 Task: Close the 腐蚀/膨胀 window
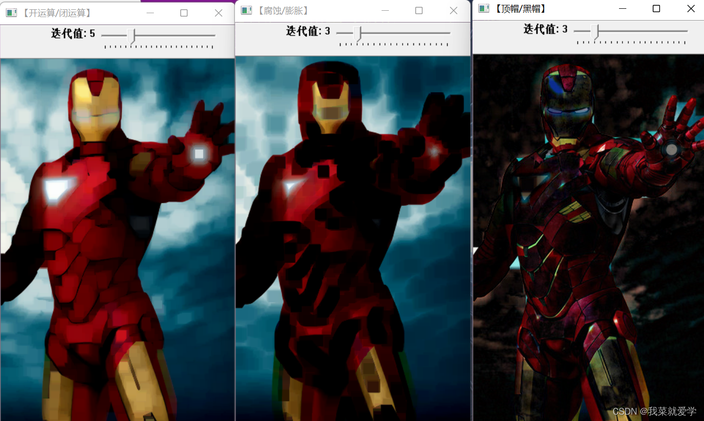click(x=453, y=10)
